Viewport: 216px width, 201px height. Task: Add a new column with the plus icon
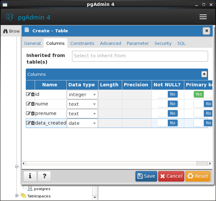[x=204, y=74]
